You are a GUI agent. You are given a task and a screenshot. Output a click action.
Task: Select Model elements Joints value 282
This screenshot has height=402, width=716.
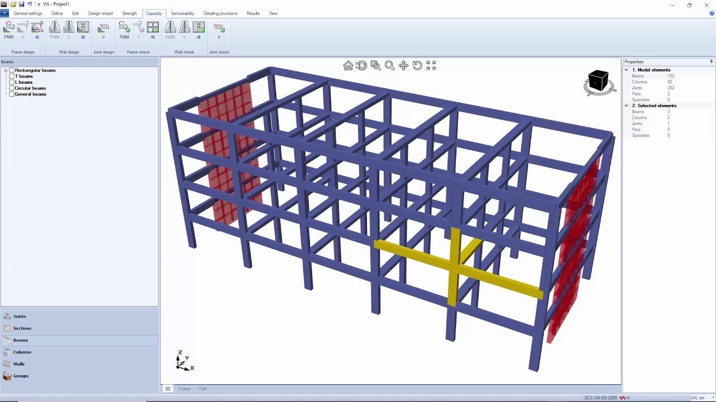click(x=671, y=88)
